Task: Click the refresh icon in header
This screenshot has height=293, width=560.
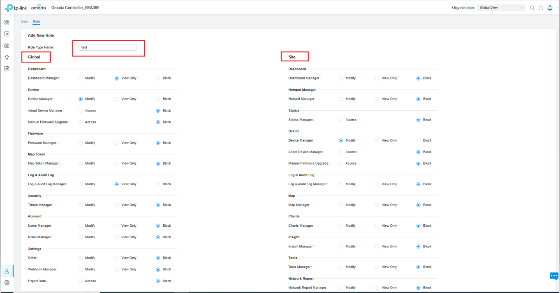Action: point(541,8)
